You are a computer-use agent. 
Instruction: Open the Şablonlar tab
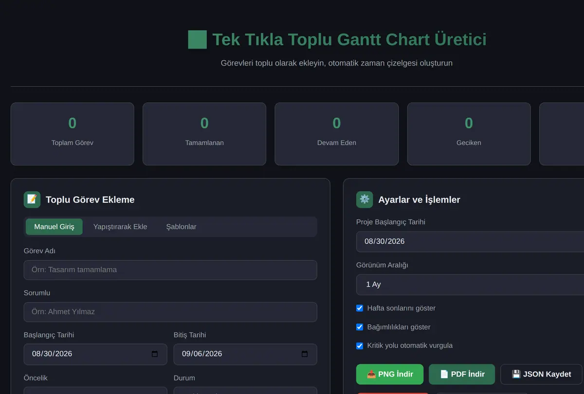tap(181, 227)
